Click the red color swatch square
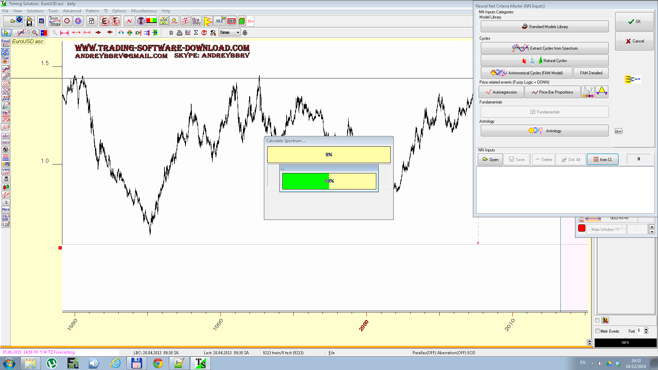The width and height of the screenshot is (658, 370). coord(582,229)
